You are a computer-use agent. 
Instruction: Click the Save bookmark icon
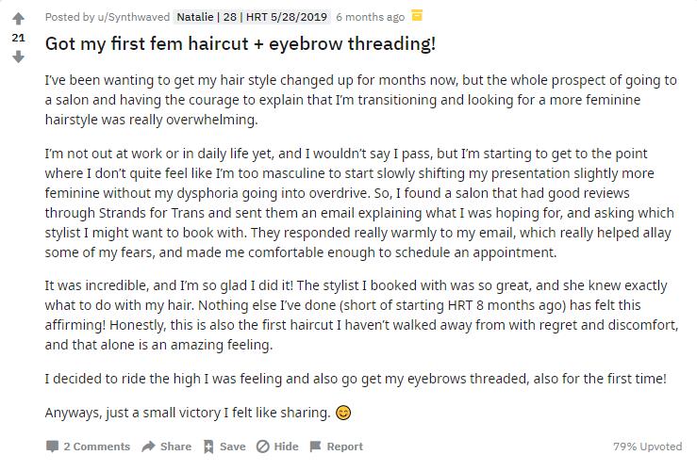click(x=208, y=447)
